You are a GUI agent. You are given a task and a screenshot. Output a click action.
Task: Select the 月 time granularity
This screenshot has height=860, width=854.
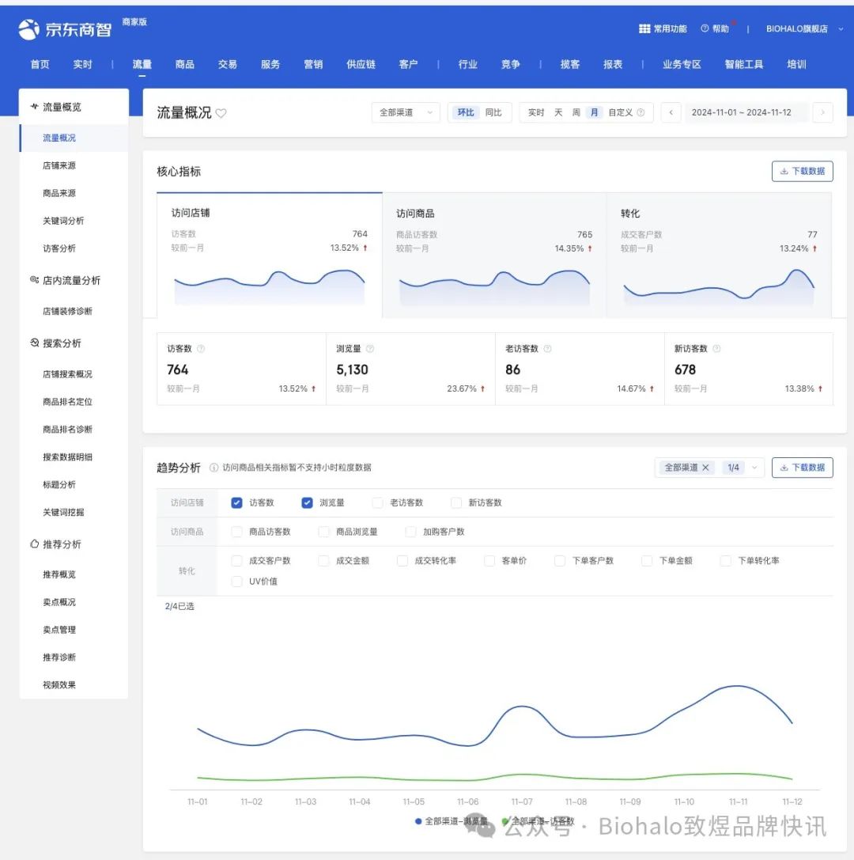594,112
